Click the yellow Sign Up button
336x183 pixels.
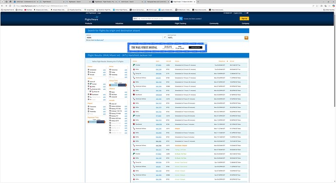point(244,18)
